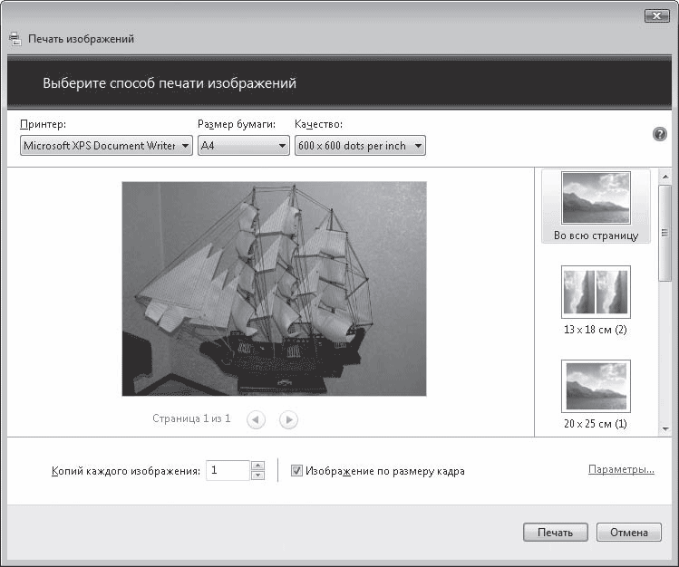Expand the Размер бумаги A4 dropdown
This screenshot has height=567, width=679.
point(243,146)
